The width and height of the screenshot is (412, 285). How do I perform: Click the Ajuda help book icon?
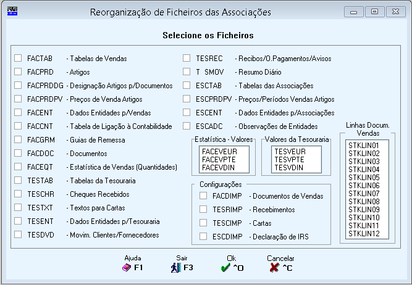point(127,268)
